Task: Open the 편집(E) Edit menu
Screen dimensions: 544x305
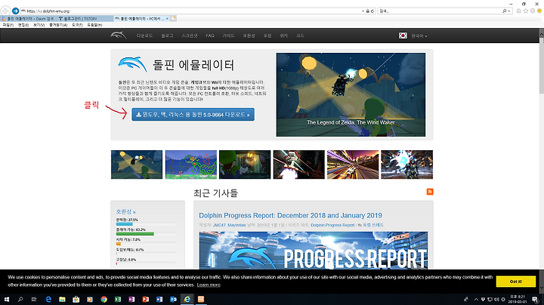Action: 23,25
